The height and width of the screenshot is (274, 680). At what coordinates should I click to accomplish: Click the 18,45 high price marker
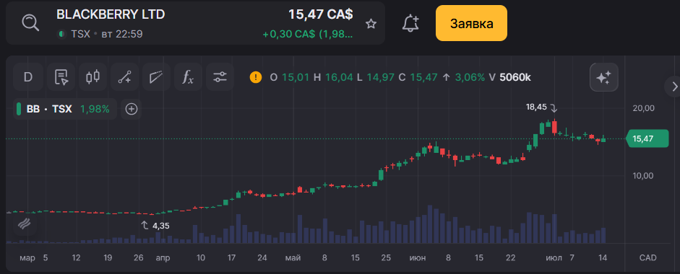pos(536,107)
